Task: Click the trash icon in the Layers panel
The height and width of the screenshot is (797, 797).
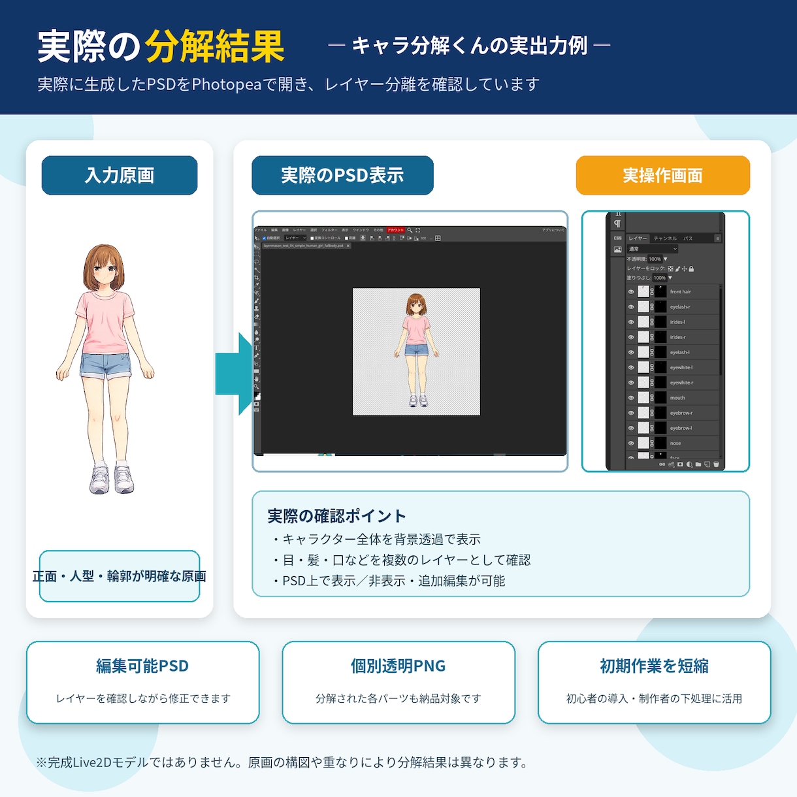Action: coord(716,464)
